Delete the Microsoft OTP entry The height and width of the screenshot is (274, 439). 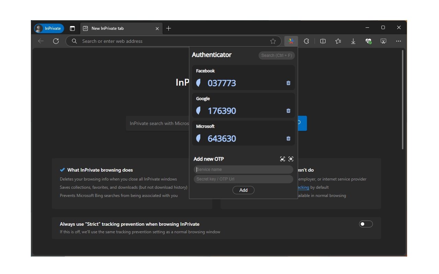click(x=288, y=138)
